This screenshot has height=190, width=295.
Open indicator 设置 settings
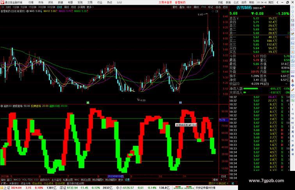coord(127,180)
